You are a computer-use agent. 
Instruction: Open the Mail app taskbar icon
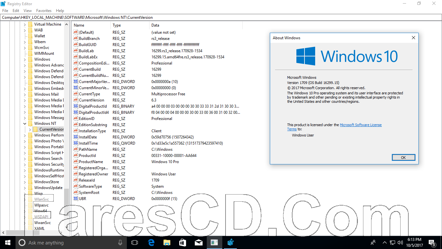click(198, 243)
